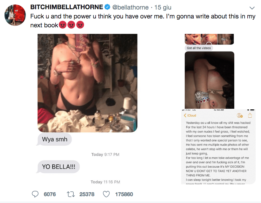Click the "Wya smh" message bubble
The height and width of the screenshot is (203, 261).
[x=55, y=139]
